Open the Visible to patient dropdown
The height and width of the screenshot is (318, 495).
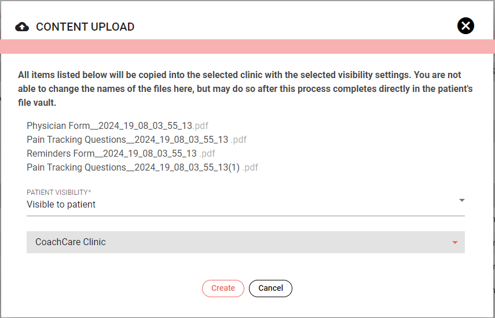coord(245,204)
